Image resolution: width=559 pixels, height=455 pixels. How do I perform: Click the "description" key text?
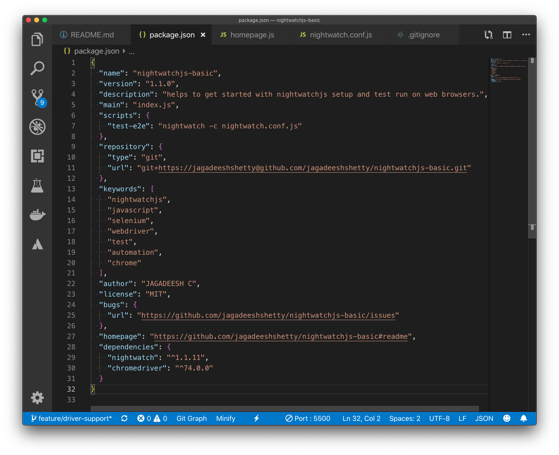[126, 94]
